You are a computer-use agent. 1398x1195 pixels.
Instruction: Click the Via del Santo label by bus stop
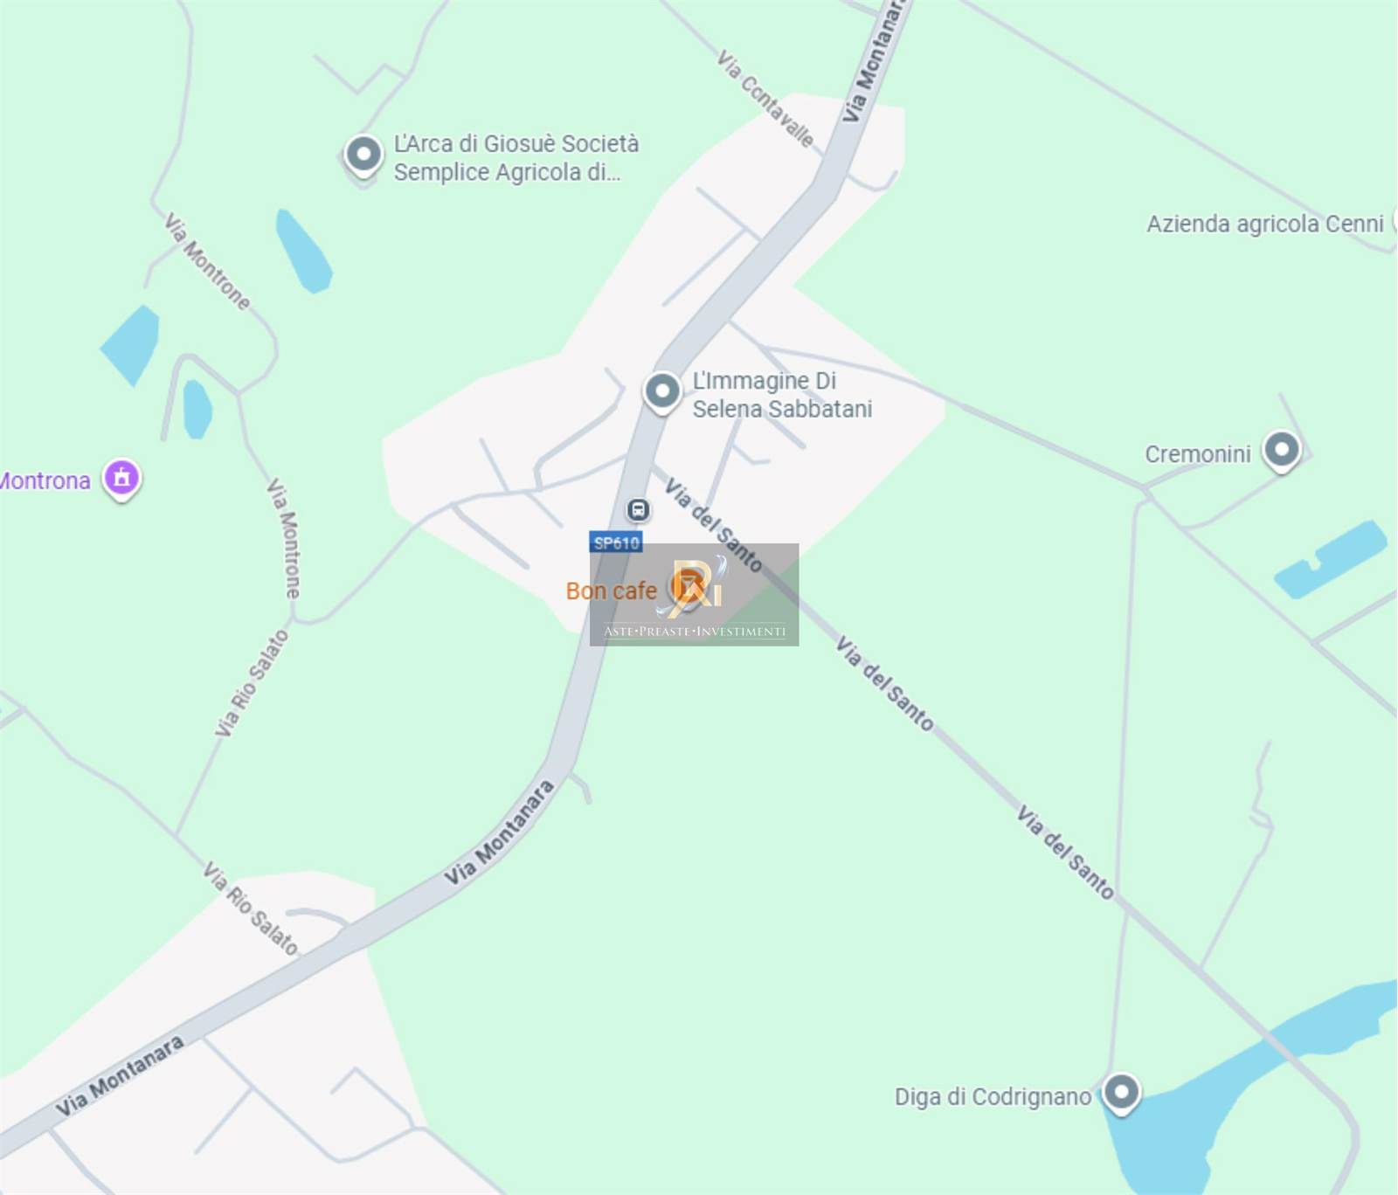[x=713, y=525]
